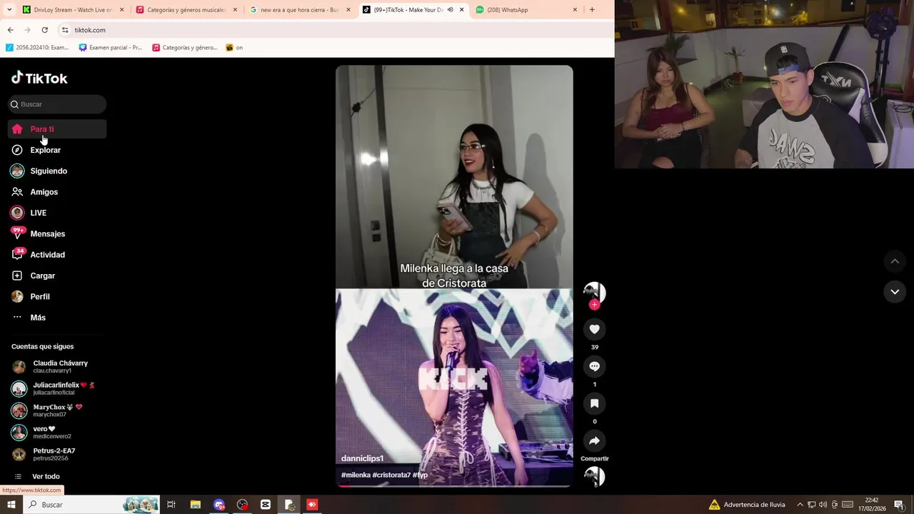Open AnyDesk from taskbar
Screen dimensions: 914x514
coord(312,505)
